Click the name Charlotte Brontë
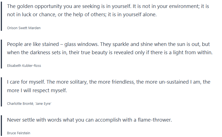 (20, 104)
